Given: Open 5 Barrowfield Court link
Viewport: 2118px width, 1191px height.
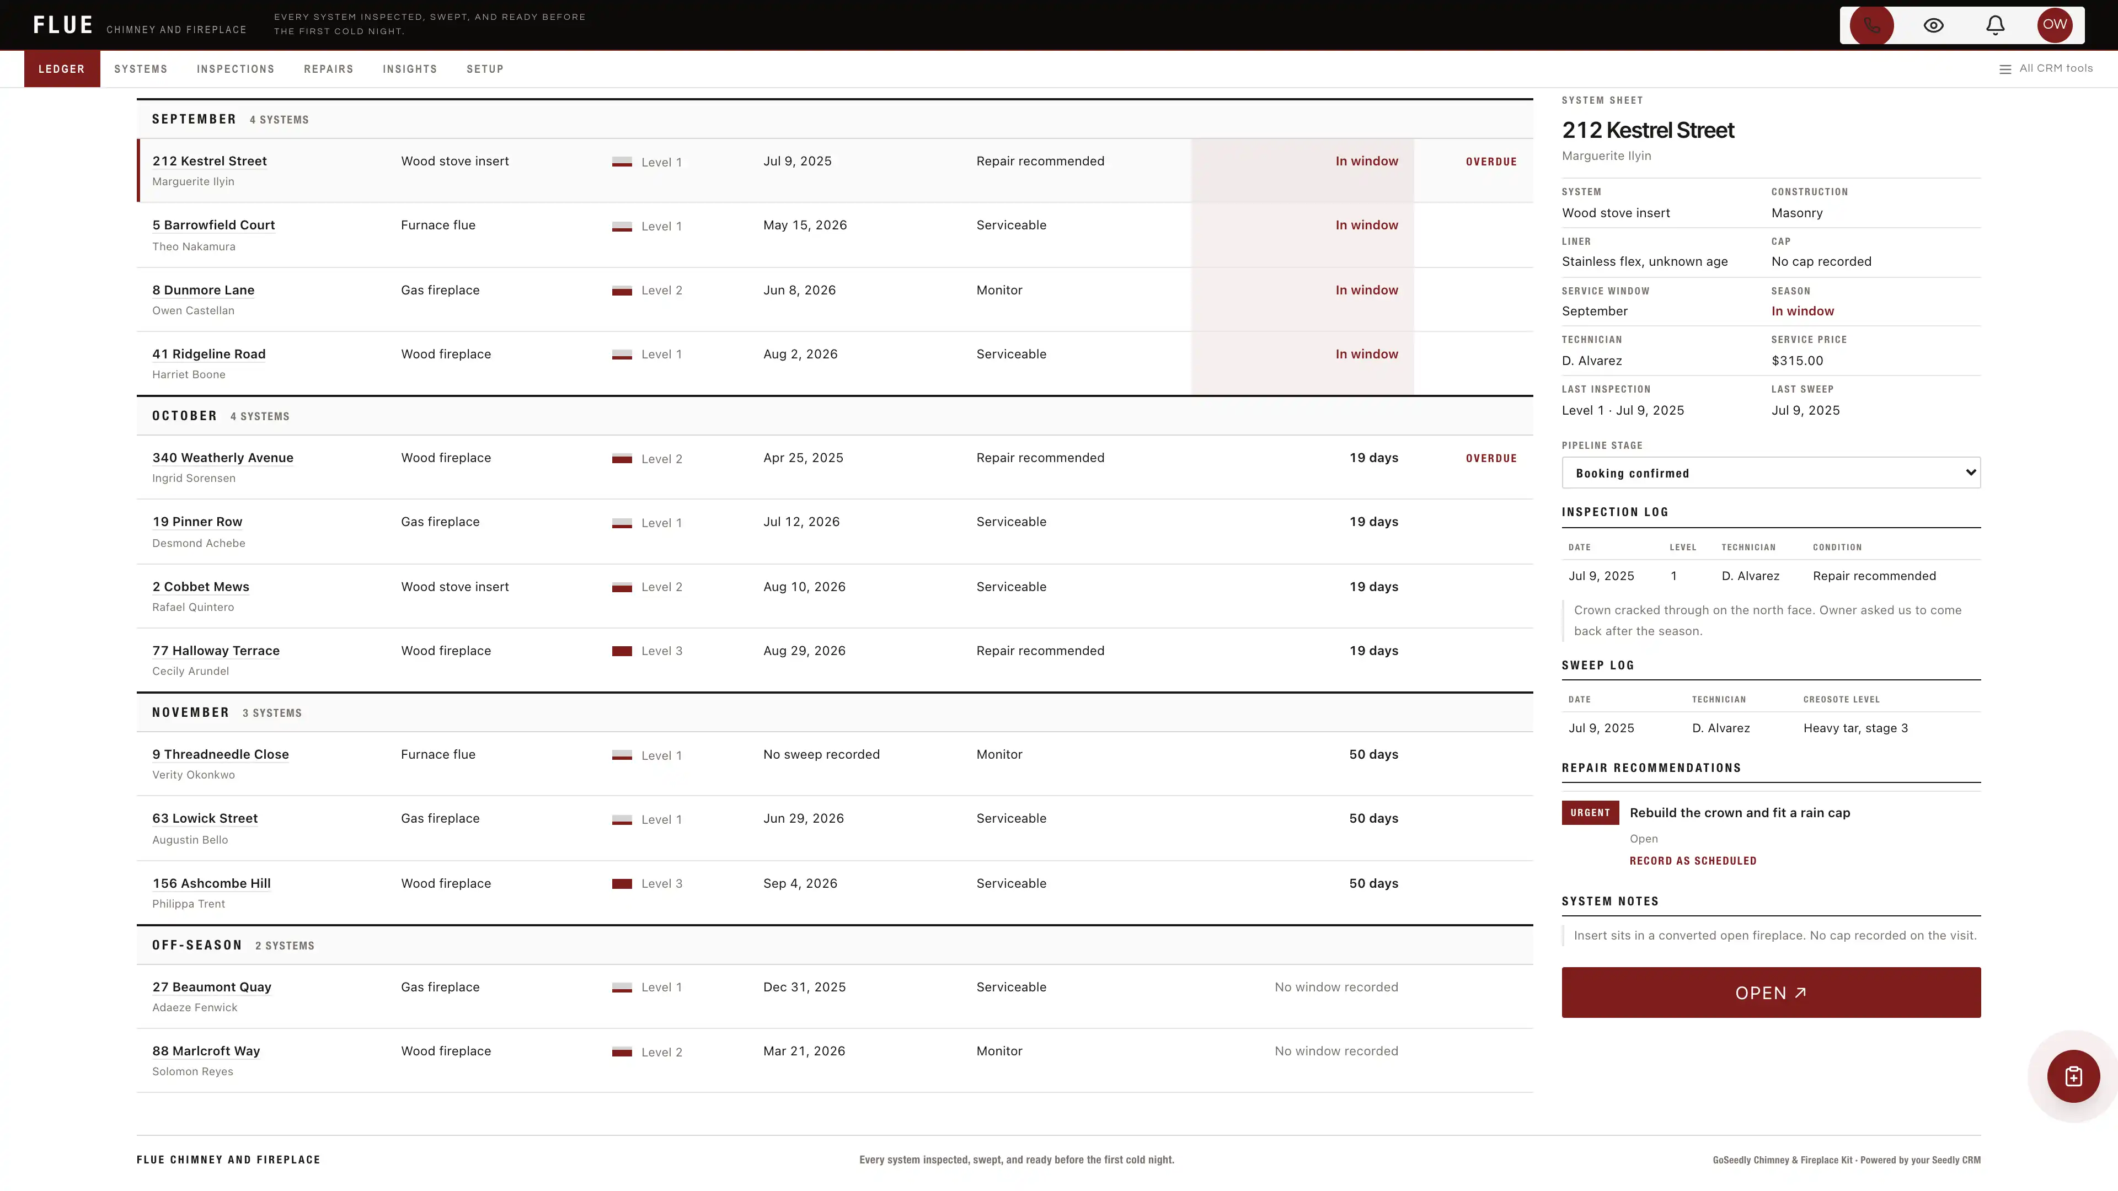Looking at the screenshot, I should [214, 225].
